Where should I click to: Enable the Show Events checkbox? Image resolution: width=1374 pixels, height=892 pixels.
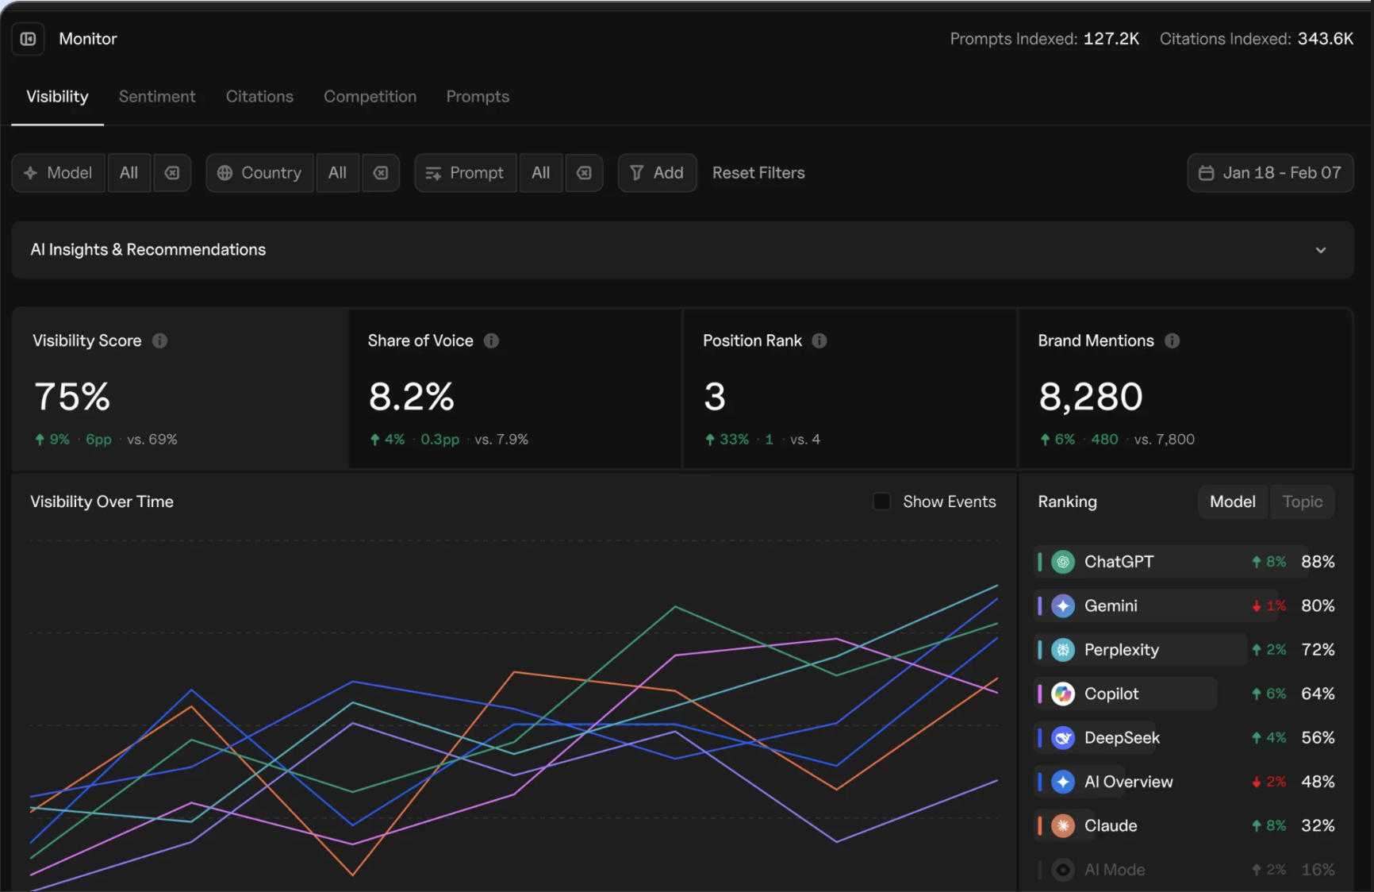click(881, 502)
